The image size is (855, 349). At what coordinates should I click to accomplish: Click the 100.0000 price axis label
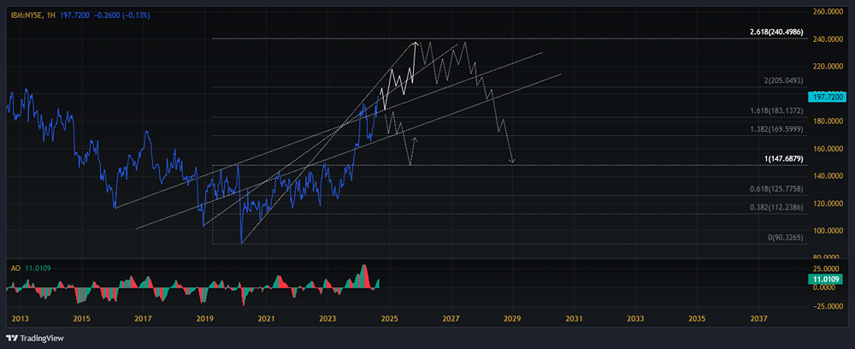(829, 231)
